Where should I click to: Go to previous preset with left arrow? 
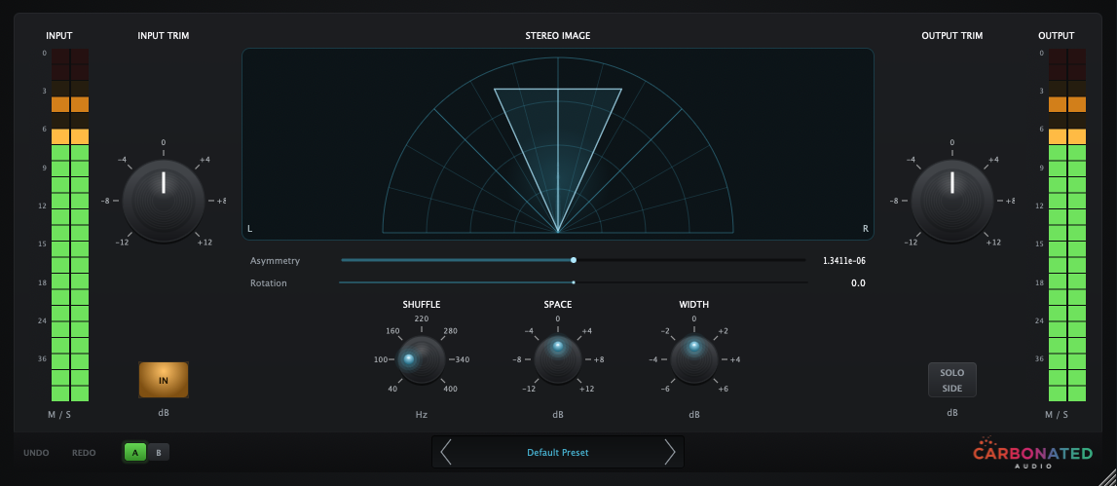pyautogui.click(x=446, y=452)
